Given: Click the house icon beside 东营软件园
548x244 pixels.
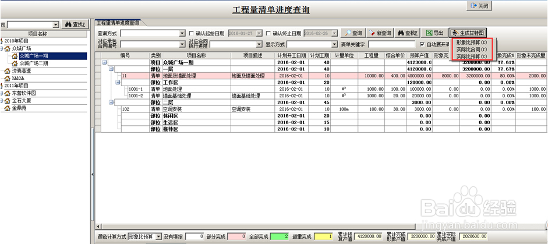Looking at the screenshot, I should click(x=8, y=93).
